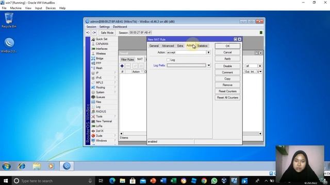This screenshot has width=330, height=185.
Task: Click the Session address field
Action: coord(140,32)
